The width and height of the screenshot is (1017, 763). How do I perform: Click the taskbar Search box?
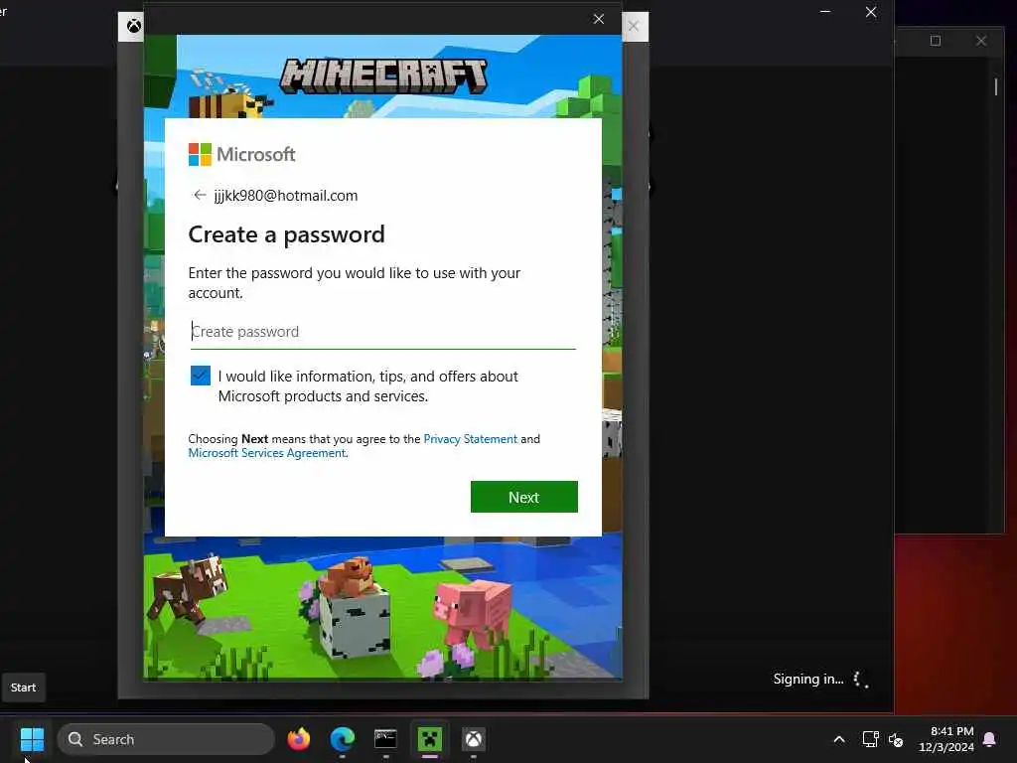166,739
